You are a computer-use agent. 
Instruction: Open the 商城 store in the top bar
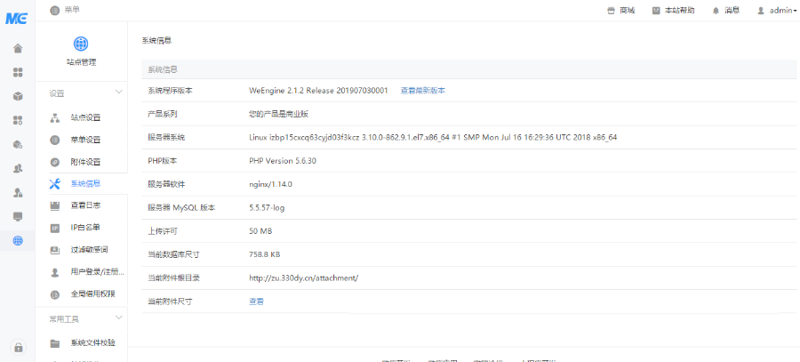click(x=620, y=11)
